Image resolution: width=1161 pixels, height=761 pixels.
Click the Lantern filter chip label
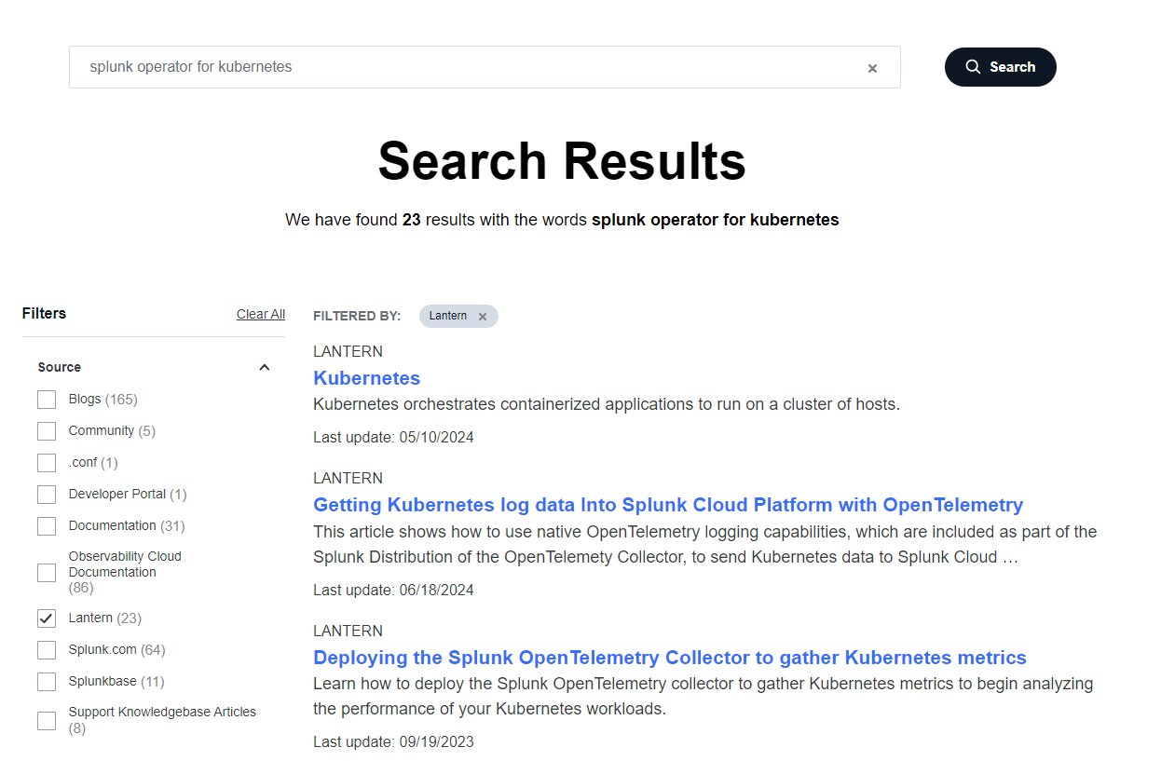point(448,317)
